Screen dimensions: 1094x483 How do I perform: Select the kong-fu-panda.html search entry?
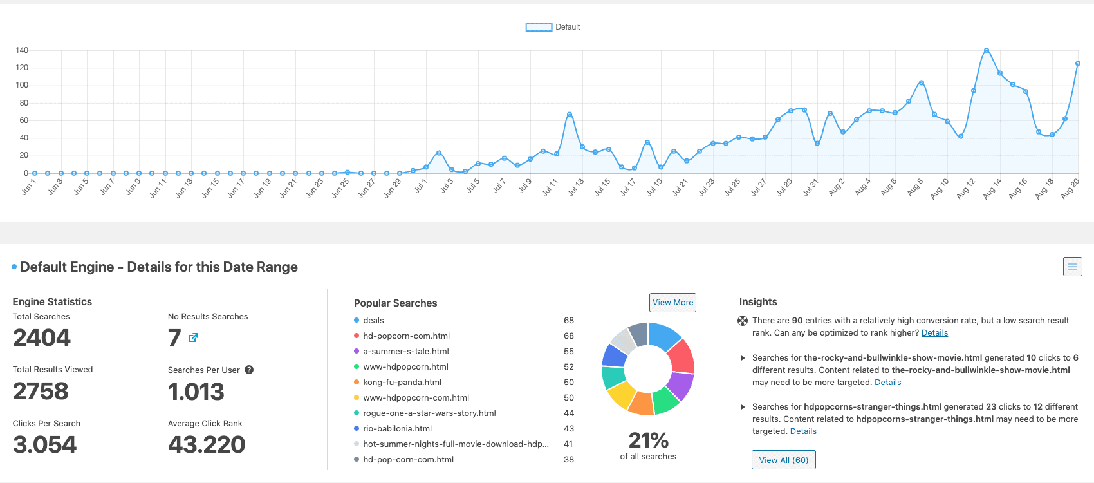(x=402, y=382)
